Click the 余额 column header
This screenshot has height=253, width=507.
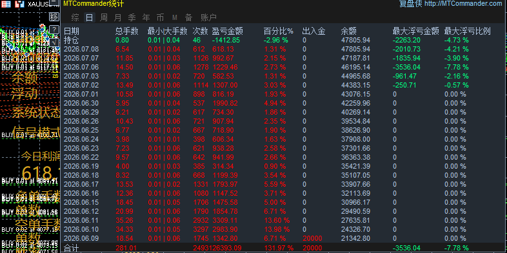[x=348, y=32]
